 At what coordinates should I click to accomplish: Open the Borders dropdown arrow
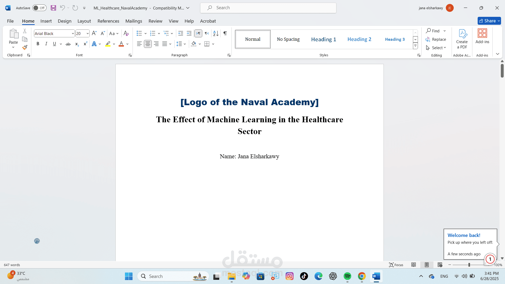tap(213, 44)
